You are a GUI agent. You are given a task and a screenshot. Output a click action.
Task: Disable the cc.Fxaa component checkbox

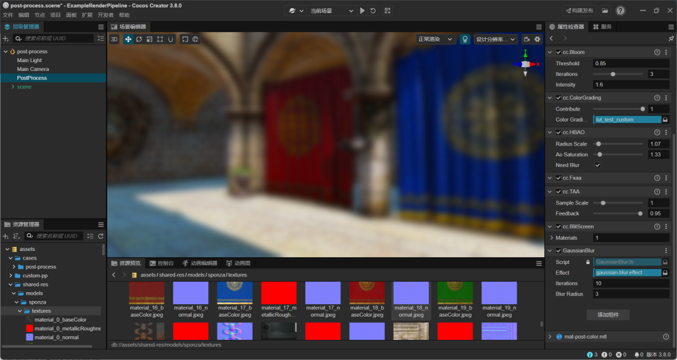point(559,178)
